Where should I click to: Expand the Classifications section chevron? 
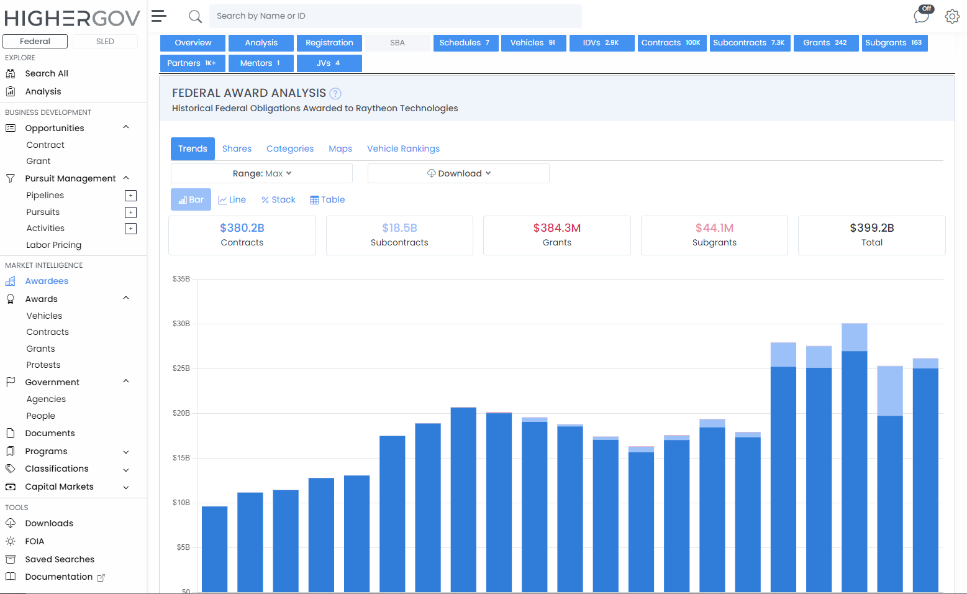coord(126,470)
